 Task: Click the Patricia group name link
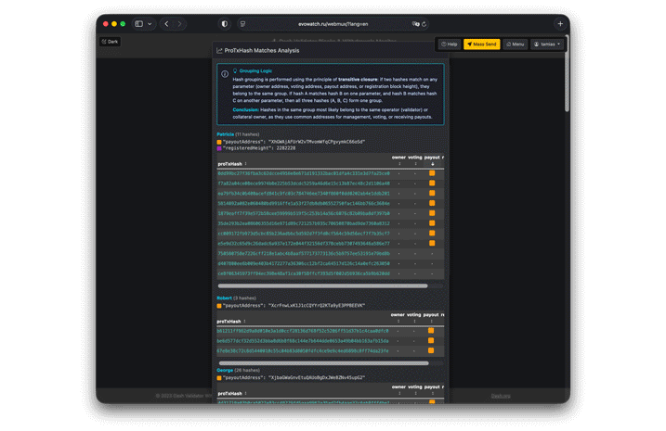[x=225, y=134]
